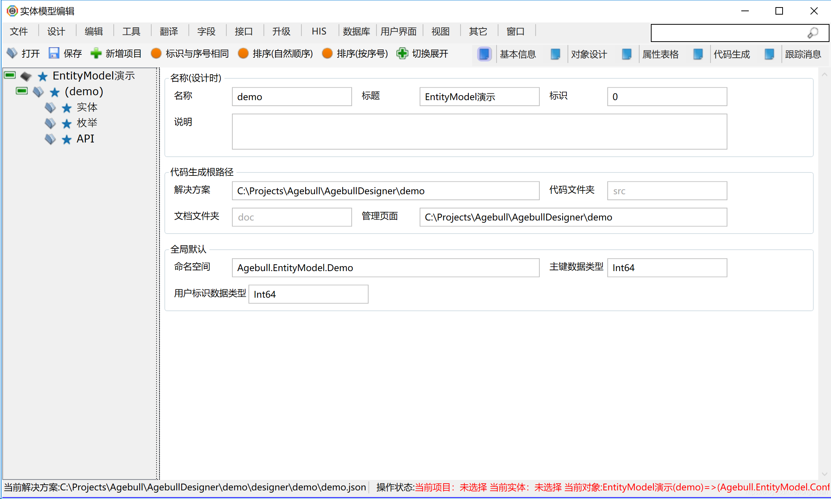The image size is (831, 499).
Task: Click the app logo in title bar
Action: (x=12, y=11)
